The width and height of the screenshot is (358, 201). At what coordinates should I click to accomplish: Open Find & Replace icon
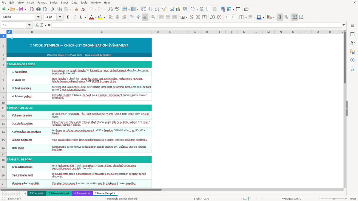pyautogui.click(x=110, y=9)
